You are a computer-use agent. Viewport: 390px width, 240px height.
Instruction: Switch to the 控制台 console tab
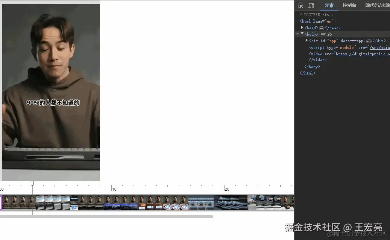(x=349, y=5)
